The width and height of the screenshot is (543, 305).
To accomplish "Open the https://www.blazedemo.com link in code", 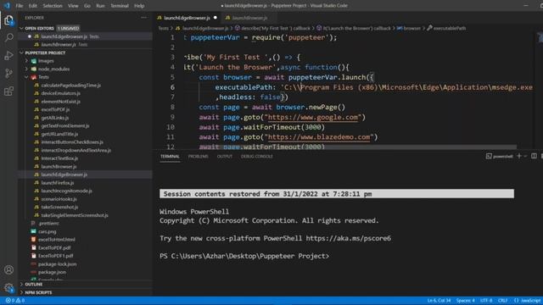I will click(x=319, y=137).
